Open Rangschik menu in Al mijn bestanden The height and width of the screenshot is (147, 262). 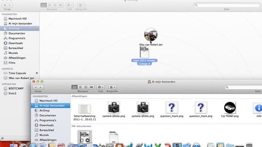[x=112, y=87]
